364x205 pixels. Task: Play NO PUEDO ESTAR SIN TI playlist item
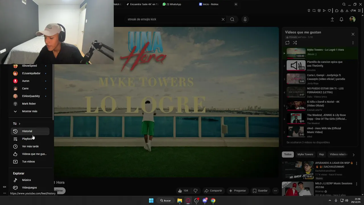tap(320, 93)
